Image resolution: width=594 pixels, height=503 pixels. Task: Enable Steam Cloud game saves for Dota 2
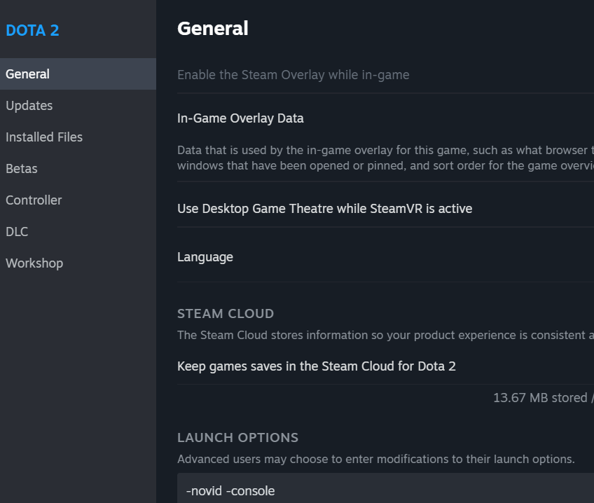coord(316,366)
